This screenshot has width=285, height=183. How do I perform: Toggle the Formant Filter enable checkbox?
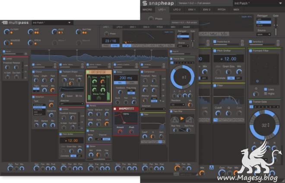[x=250, y=51]
